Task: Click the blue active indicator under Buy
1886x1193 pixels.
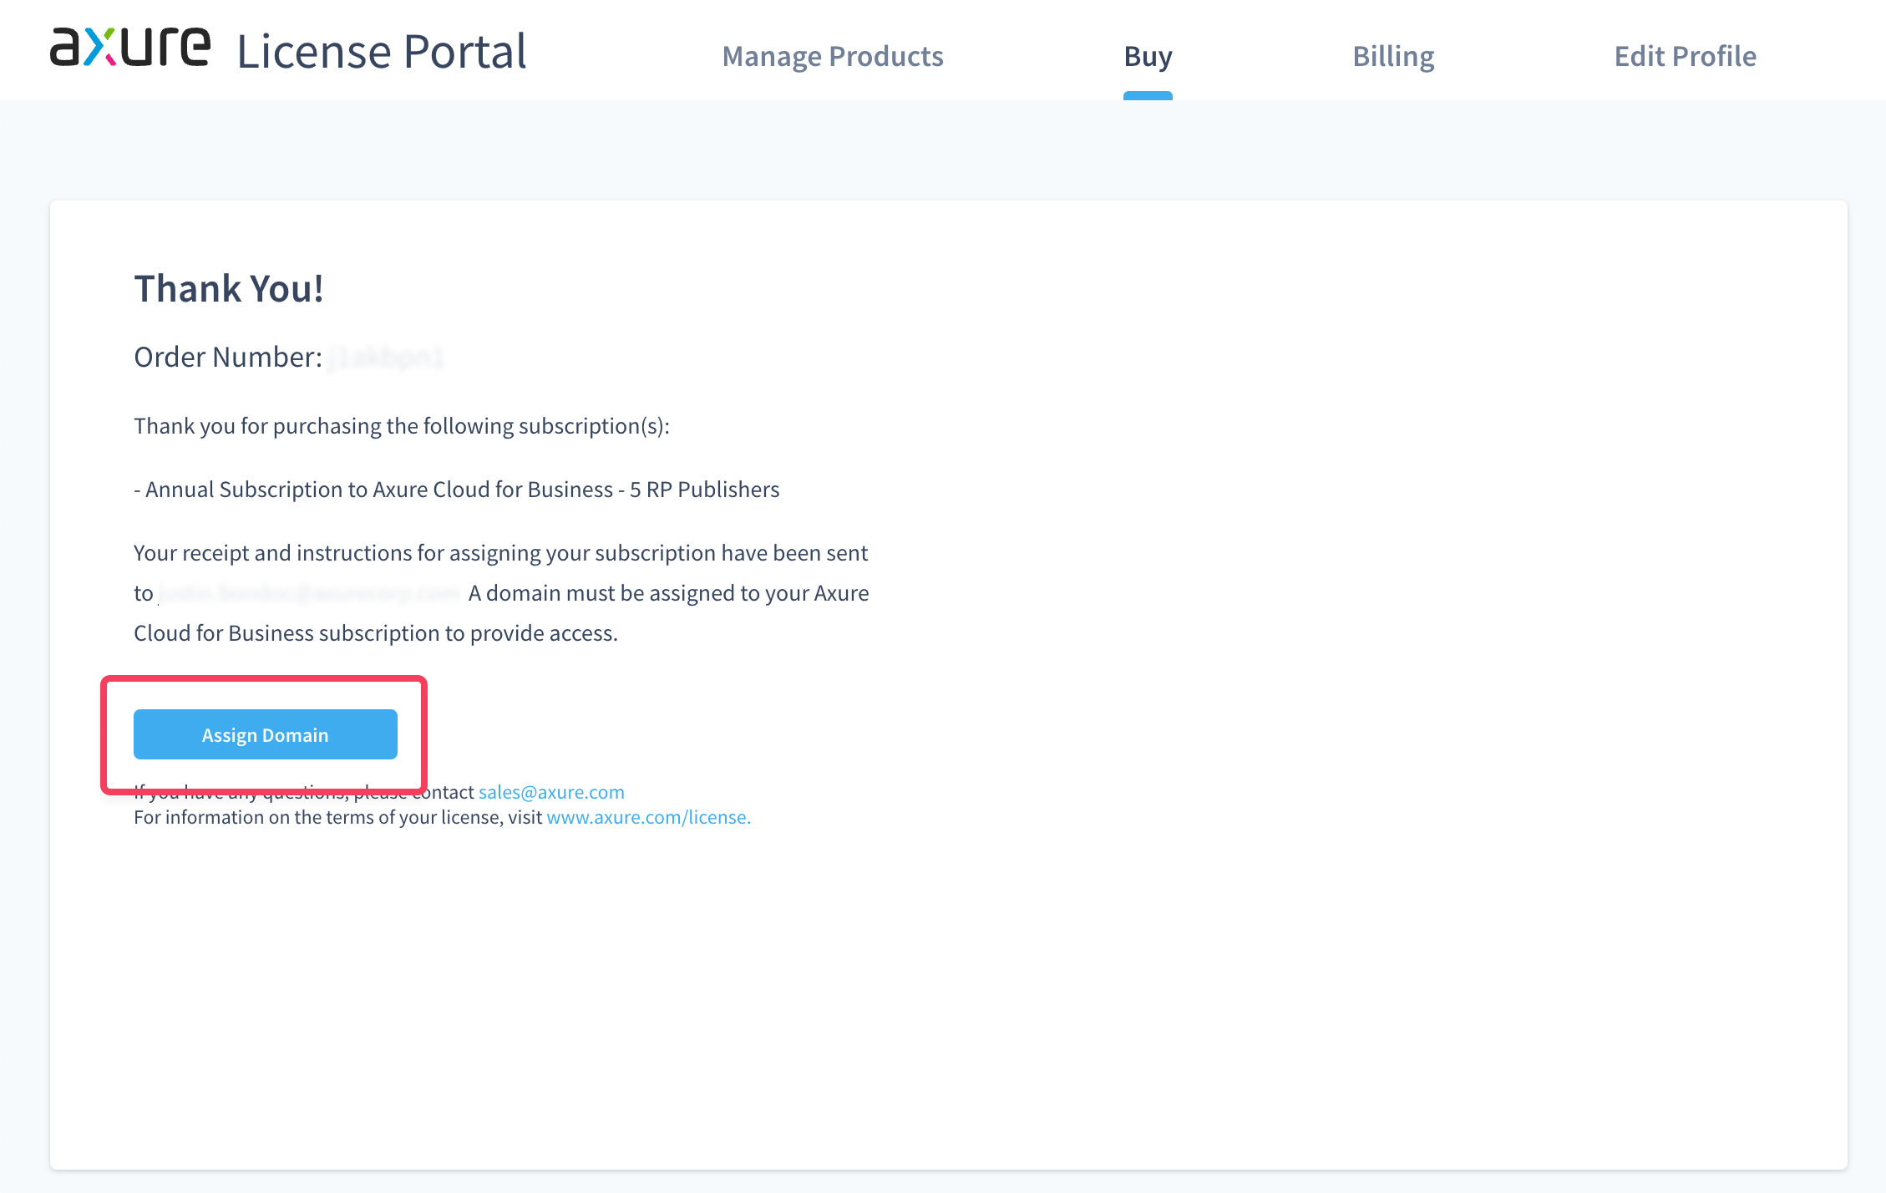Action: point(1148,96)
